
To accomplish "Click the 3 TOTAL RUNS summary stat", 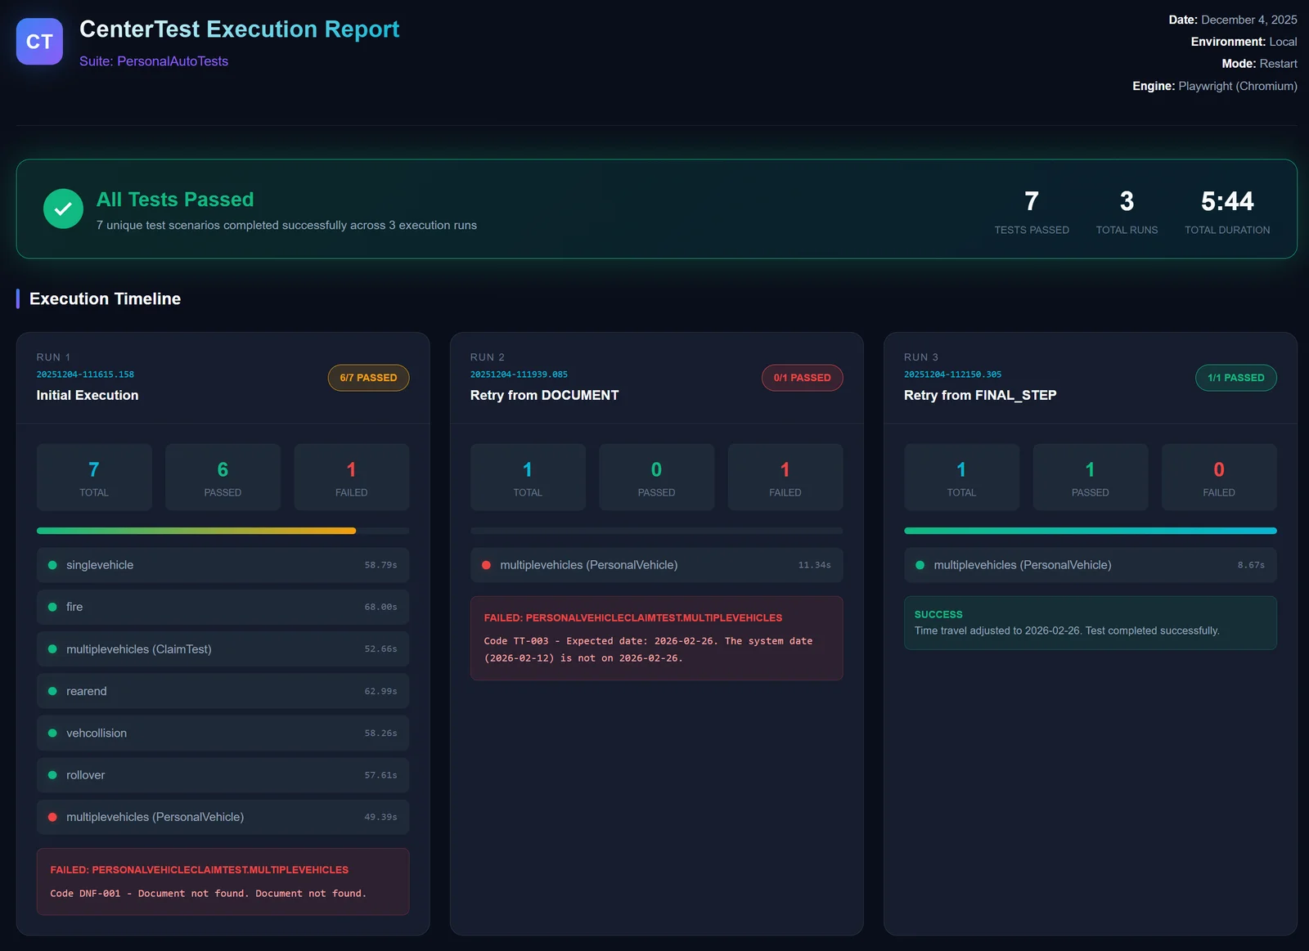I will [1127, 212].
